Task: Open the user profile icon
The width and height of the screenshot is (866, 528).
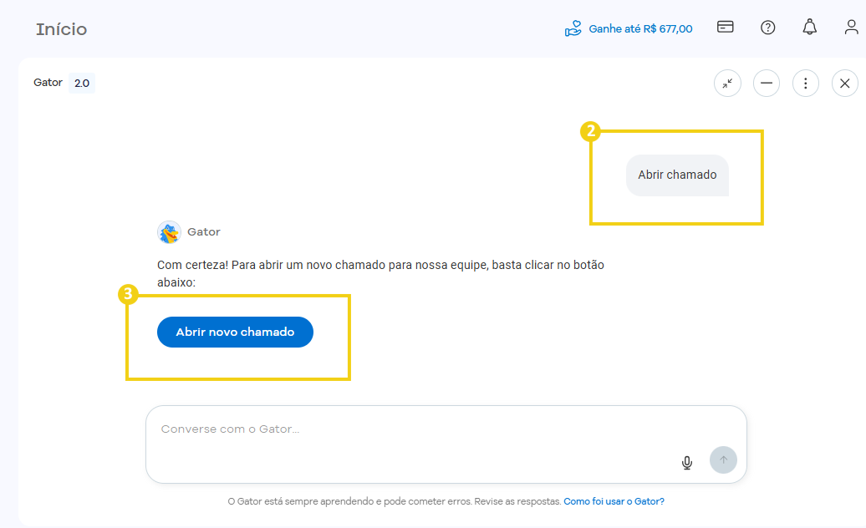Action: coord(852,27)
